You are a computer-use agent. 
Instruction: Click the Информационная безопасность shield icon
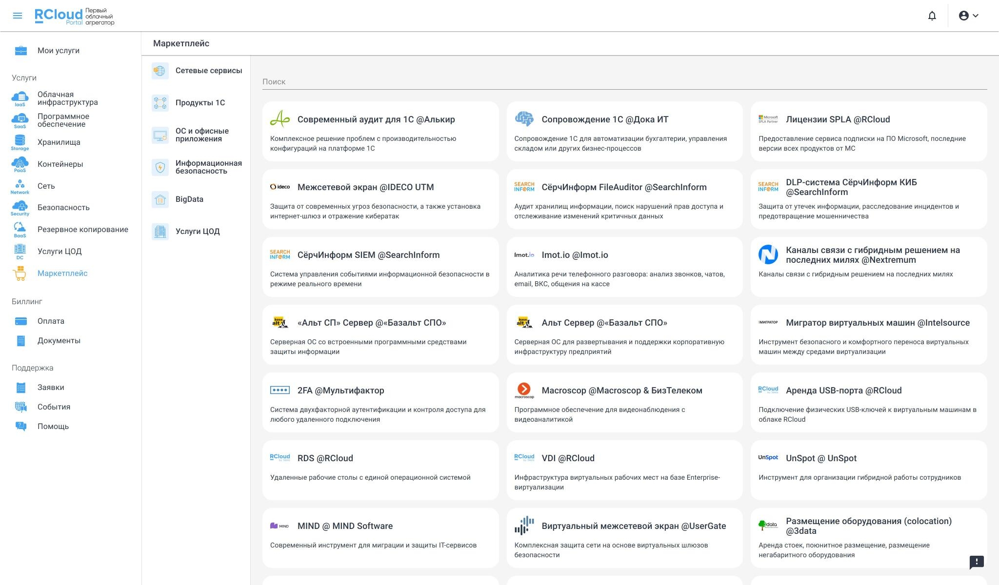pos(160,167)
